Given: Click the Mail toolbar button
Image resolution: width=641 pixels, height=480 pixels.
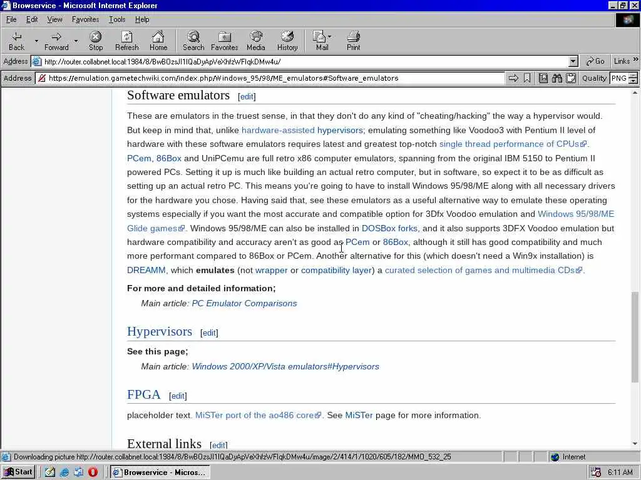Looking at the screenshot, I should 321,41.
